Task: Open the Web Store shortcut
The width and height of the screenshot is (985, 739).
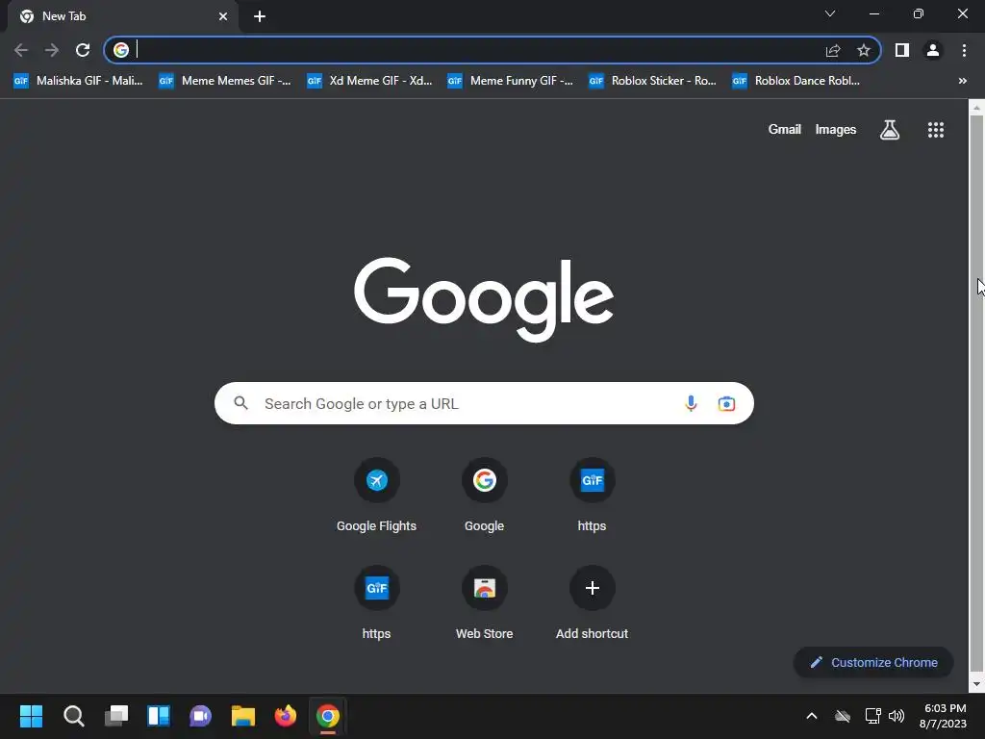Action: click(x=485, y=603)
